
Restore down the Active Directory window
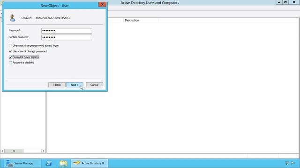coord(285,2)
